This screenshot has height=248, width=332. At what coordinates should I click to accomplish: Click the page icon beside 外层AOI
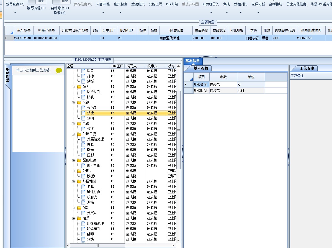[x=83, y=213]
